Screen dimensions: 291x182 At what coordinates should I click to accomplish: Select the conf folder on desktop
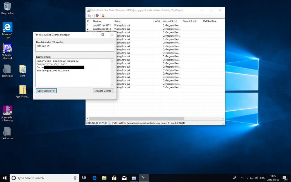[22, 71]
